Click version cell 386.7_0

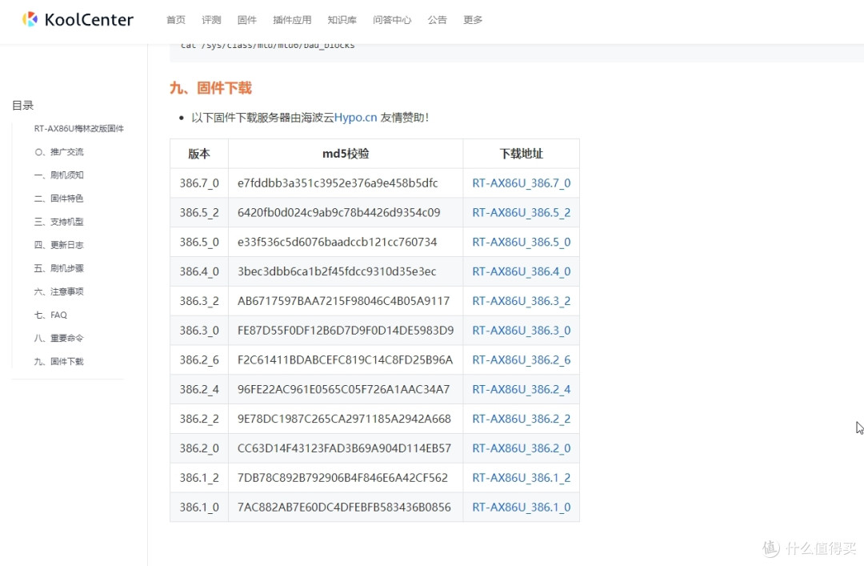click(x=199, y=183)
